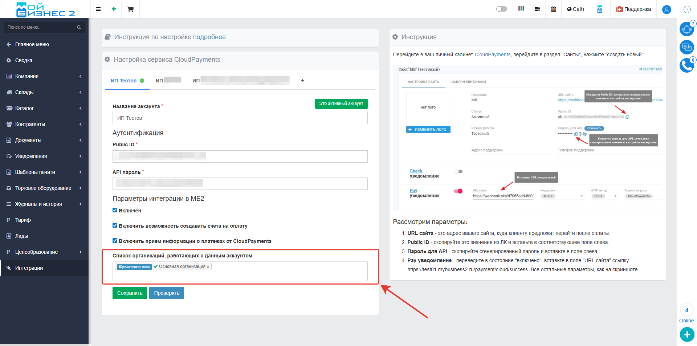697x346 pixels.
Task: Open the подробнее instruction link
Action: click(209, 37)
